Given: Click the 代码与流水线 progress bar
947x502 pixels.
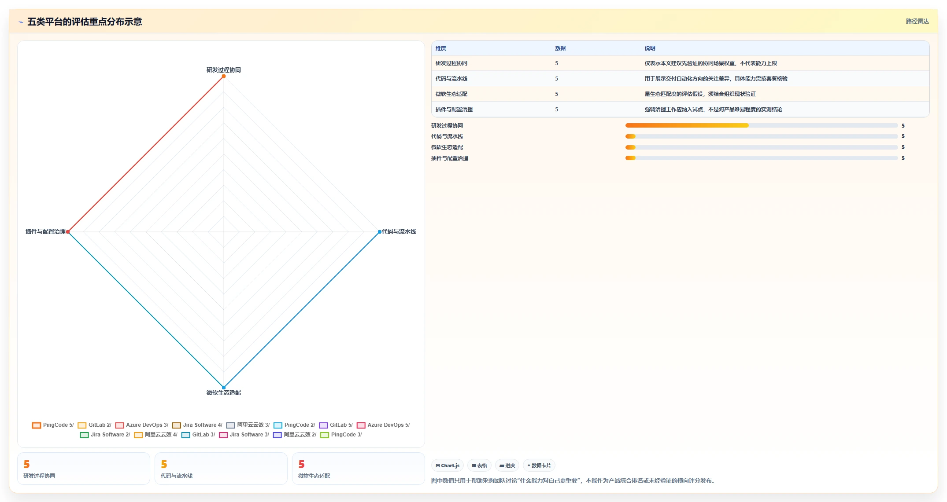Looking at the screenshot, I should point(762,136).
